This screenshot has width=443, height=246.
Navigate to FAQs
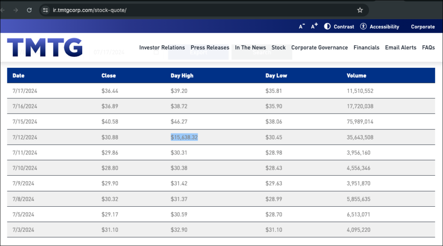pyautogui.click(x=428, y=47)
